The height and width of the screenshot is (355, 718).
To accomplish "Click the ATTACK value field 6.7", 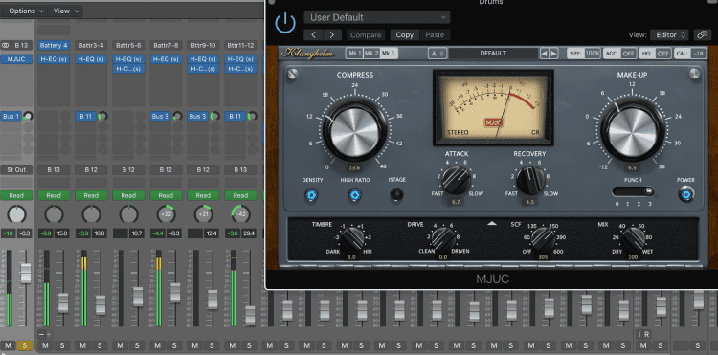I will pyautogui.click(x=456, y=201).
